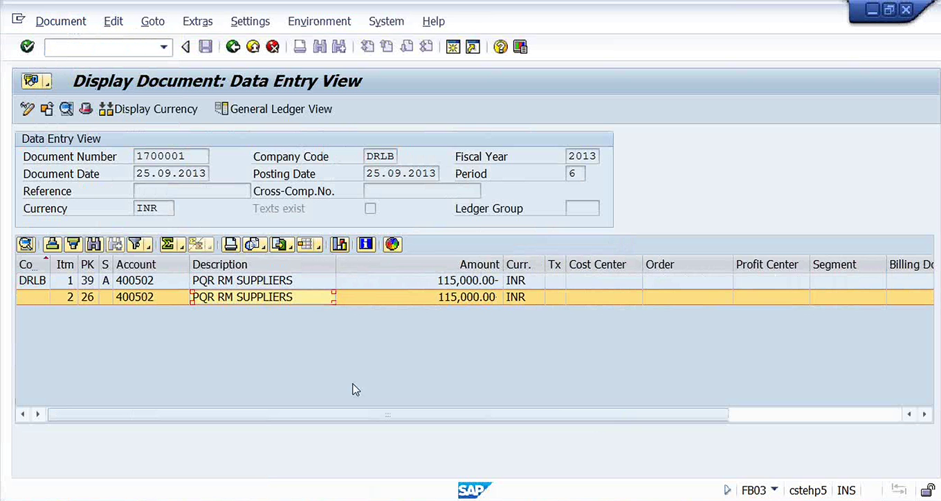Viewport: 941px width, 501px height.
Task: Click the Sort Descending icon
Action: tap(73, 244)
